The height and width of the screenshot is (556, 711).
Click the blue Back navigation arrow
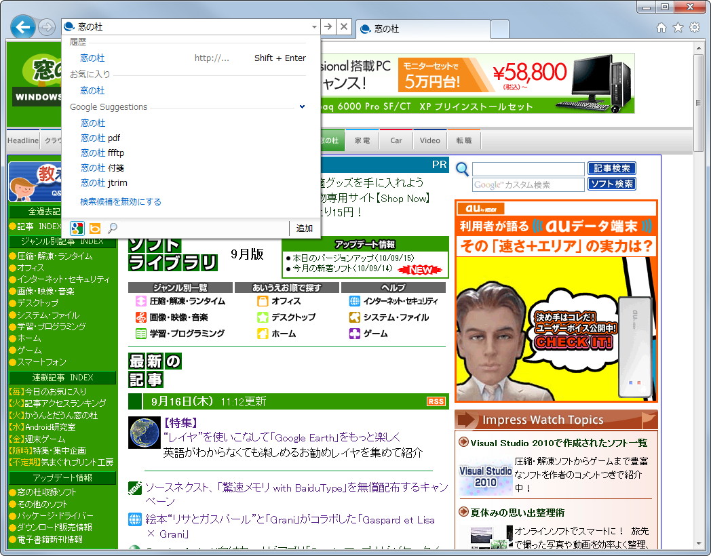tap(22, 27)
